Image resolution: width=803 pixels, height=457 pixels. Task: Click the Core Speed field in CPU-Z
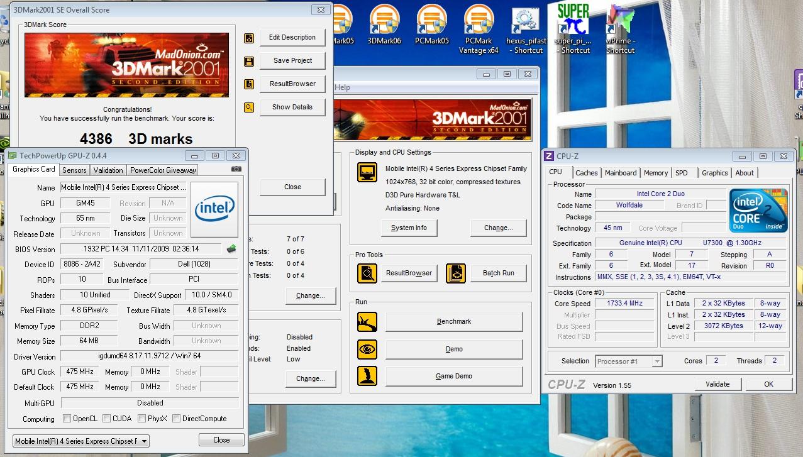(624, 304)
